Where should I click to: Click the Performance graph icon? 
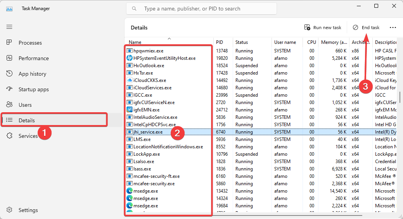[x=9, y=58]
